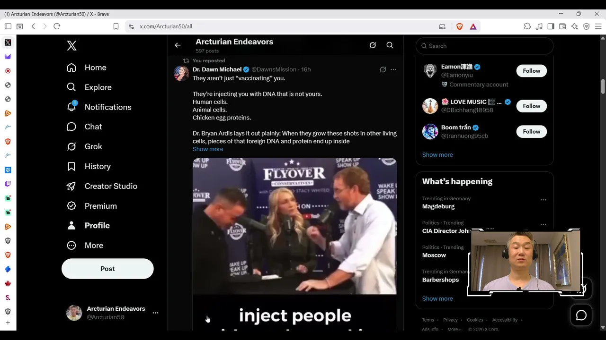Add a new tab with the plus button
The image size is (606, 340).
8,323
